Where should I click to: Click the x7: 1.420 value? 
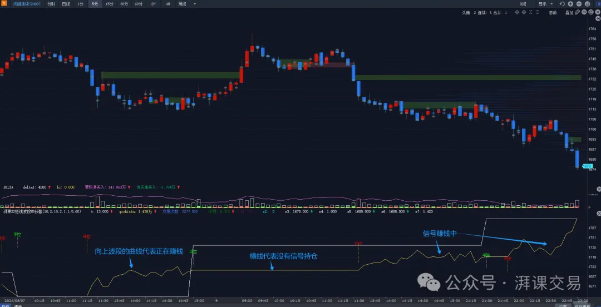(x=424, y=211)
